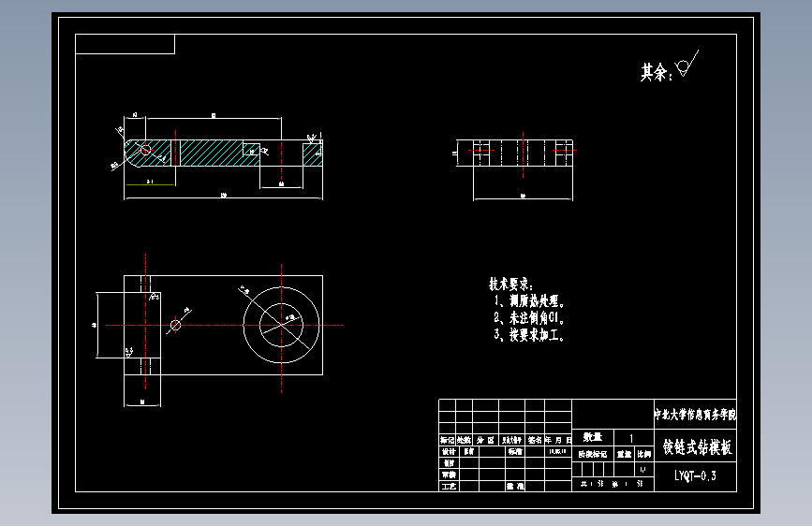The width and height of the screenshot is (812, 526).
Task: Click the 标记 column header
Action: tap(448, 440)
